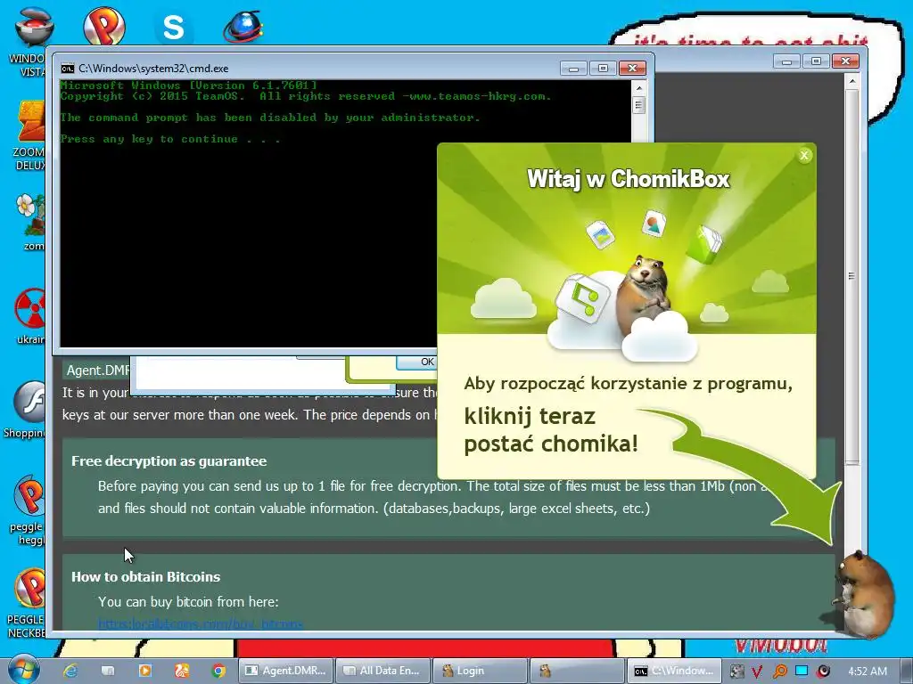Click the OK button behind the cmd window
Image resolution: width=913 pixels, height=684 pixels.
417,362
